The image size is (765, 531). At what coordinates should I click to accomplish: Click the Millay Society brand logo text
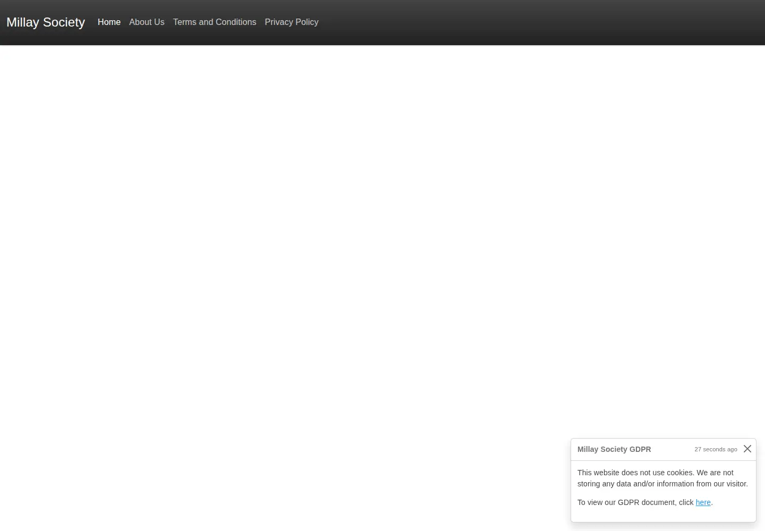(x=46, y=22)
